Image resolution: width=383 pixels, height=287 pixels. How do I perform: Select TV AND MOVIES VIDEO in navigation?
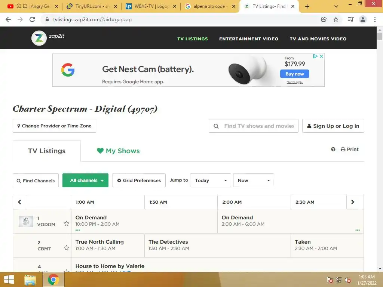click(318, 39)
